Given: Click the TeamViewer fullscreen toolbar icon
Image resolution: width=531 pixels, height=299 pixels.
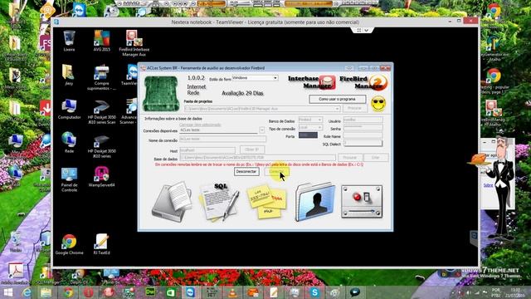Looking at the screenshot, I should [358, 31].
